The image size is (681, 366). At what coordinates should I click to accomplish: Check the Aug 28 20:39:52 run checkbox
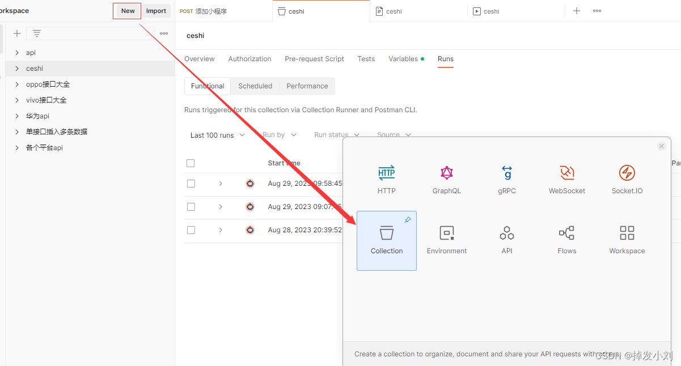[191, 230]
